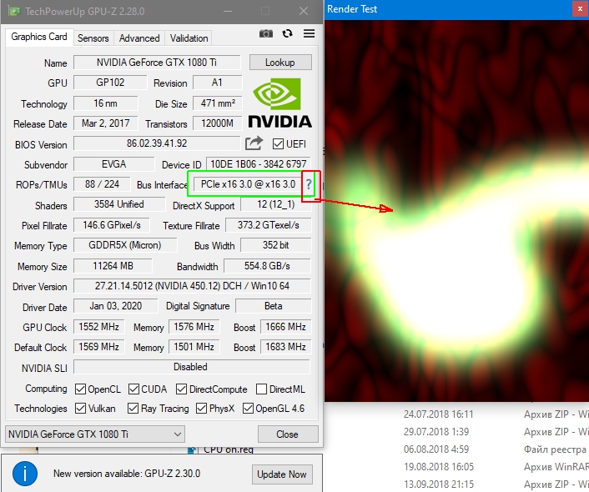Enable the DirectML checkbox
This screenshot has width=589, height=492.
coord(261,389)
